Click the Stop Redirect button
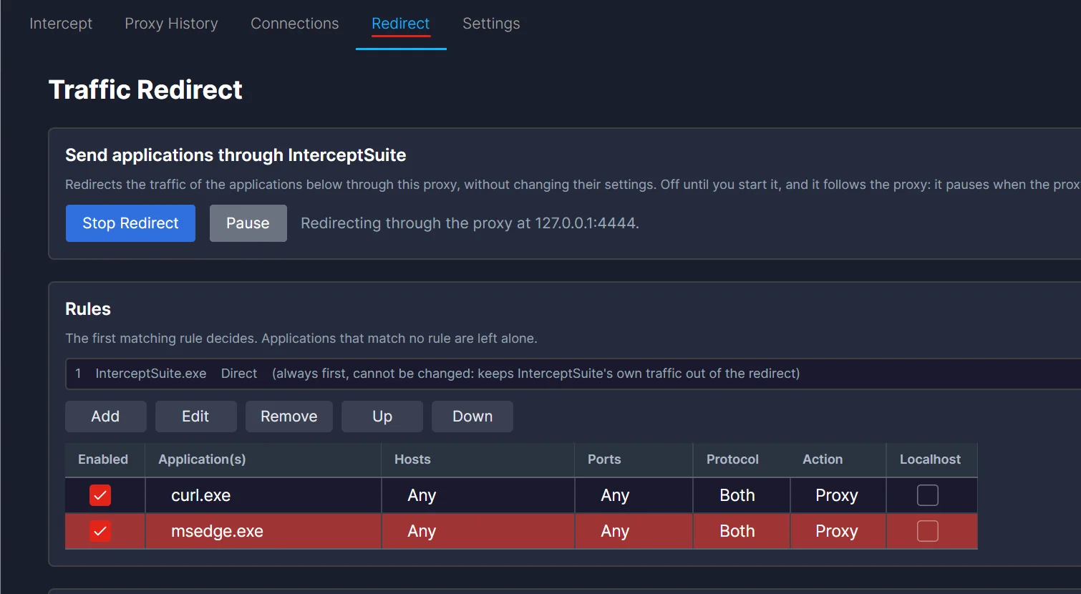The height and width of the screenshot is (594, 1081). click(130, 223)
